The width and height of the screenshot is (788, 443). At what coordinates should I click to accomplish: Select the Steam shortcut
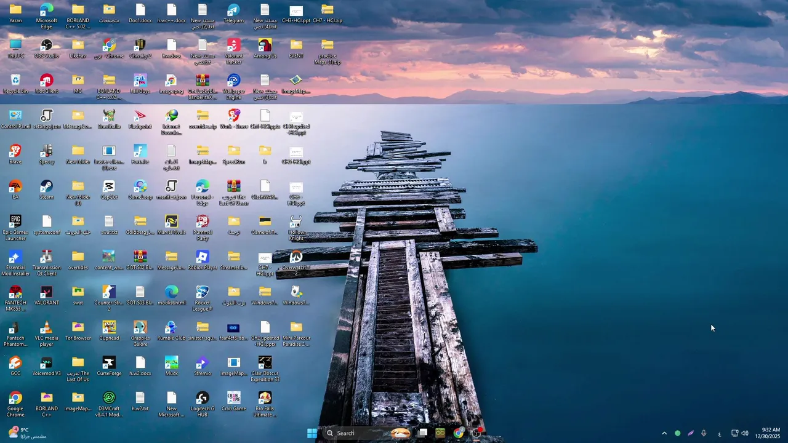click(46, 190)
